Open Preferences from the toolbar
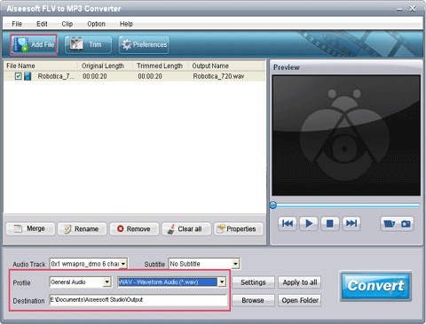The width and height of the screenshot is (426, 324). 144,44
